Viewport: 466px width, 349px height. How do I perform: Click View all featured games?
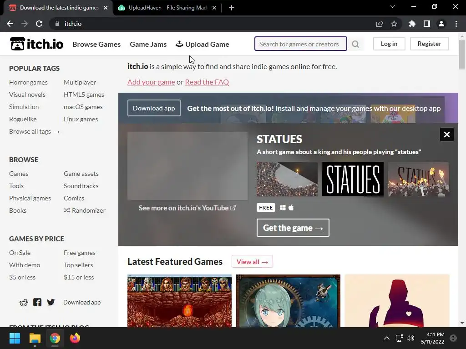click(x=252, y=261)
